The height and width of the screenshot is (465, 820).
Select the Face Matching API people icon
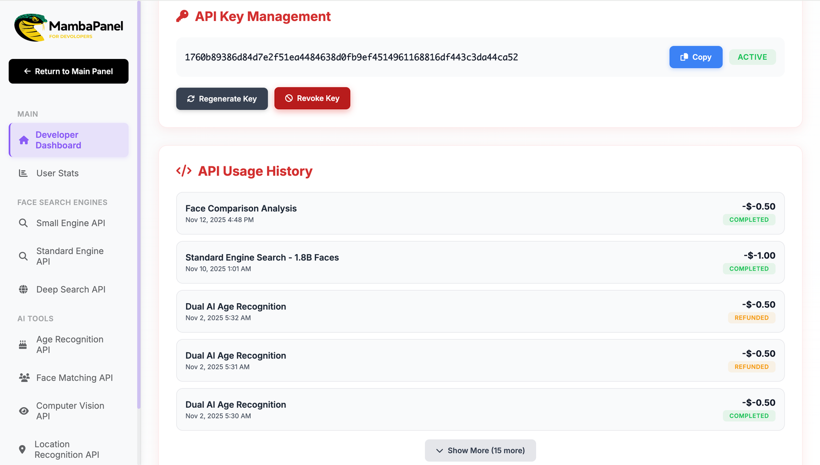(x=23, y=377)
